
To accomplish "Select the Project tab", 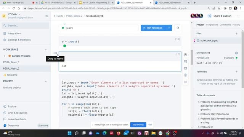I will tap(200, 25).
